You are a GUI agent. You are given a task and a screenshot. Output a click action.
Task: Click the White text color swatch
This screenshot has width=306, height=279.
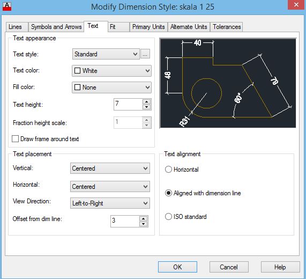point(78,71)
